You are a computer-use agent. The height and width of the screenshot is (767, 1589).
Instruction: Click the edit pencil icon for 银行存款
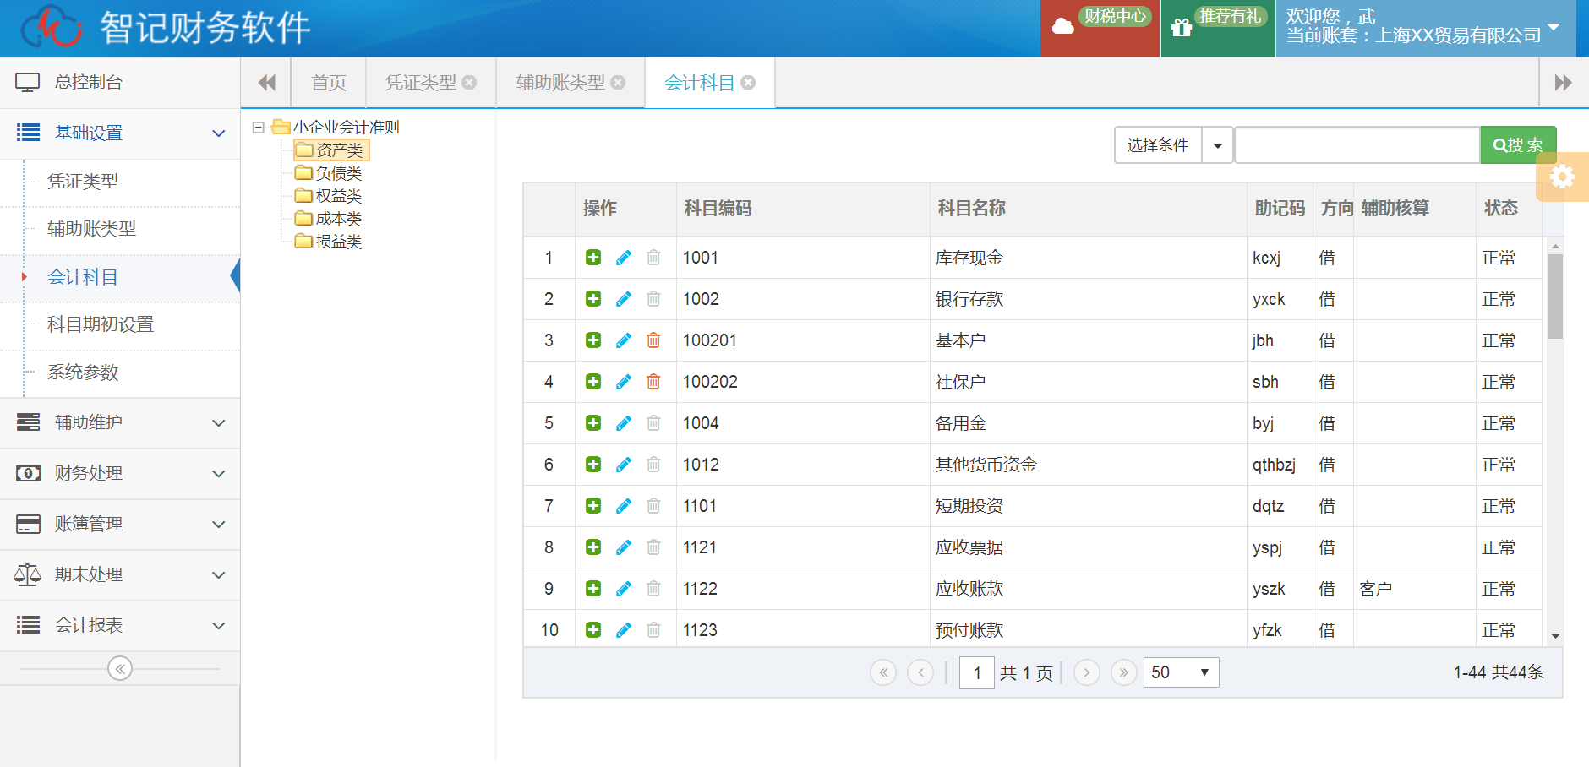pyautogui.click(x=624, y=299)
